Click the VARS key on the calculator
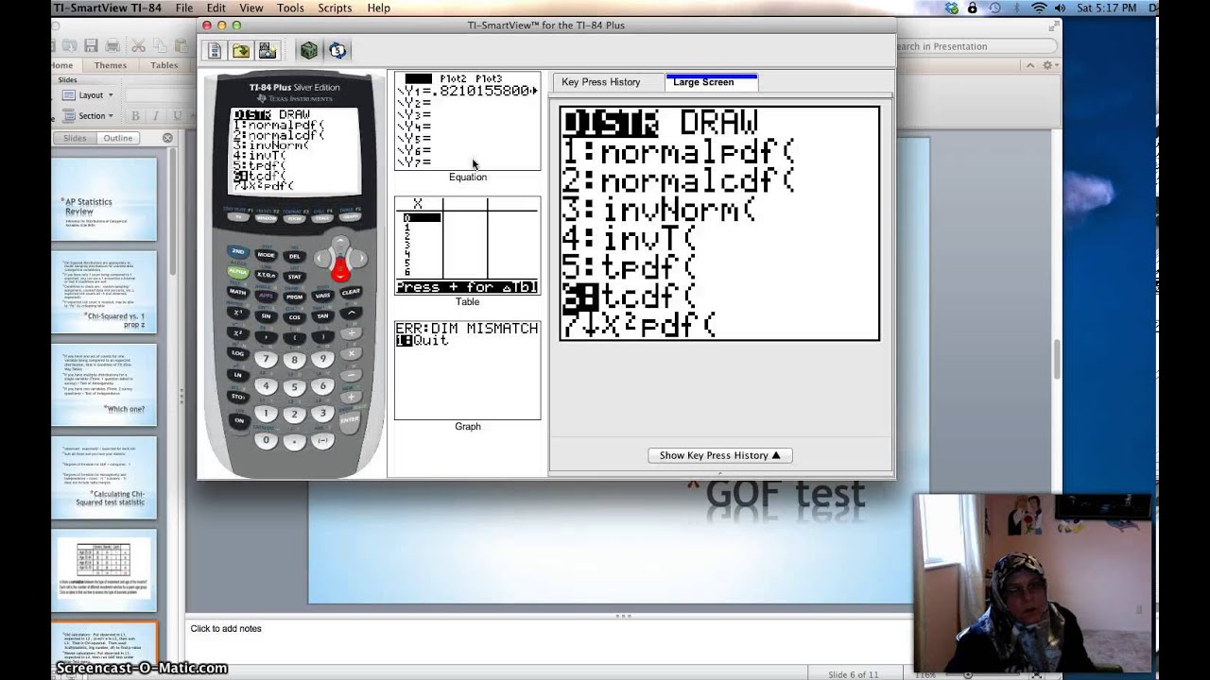1210x680 pixels. click(323, 296)
